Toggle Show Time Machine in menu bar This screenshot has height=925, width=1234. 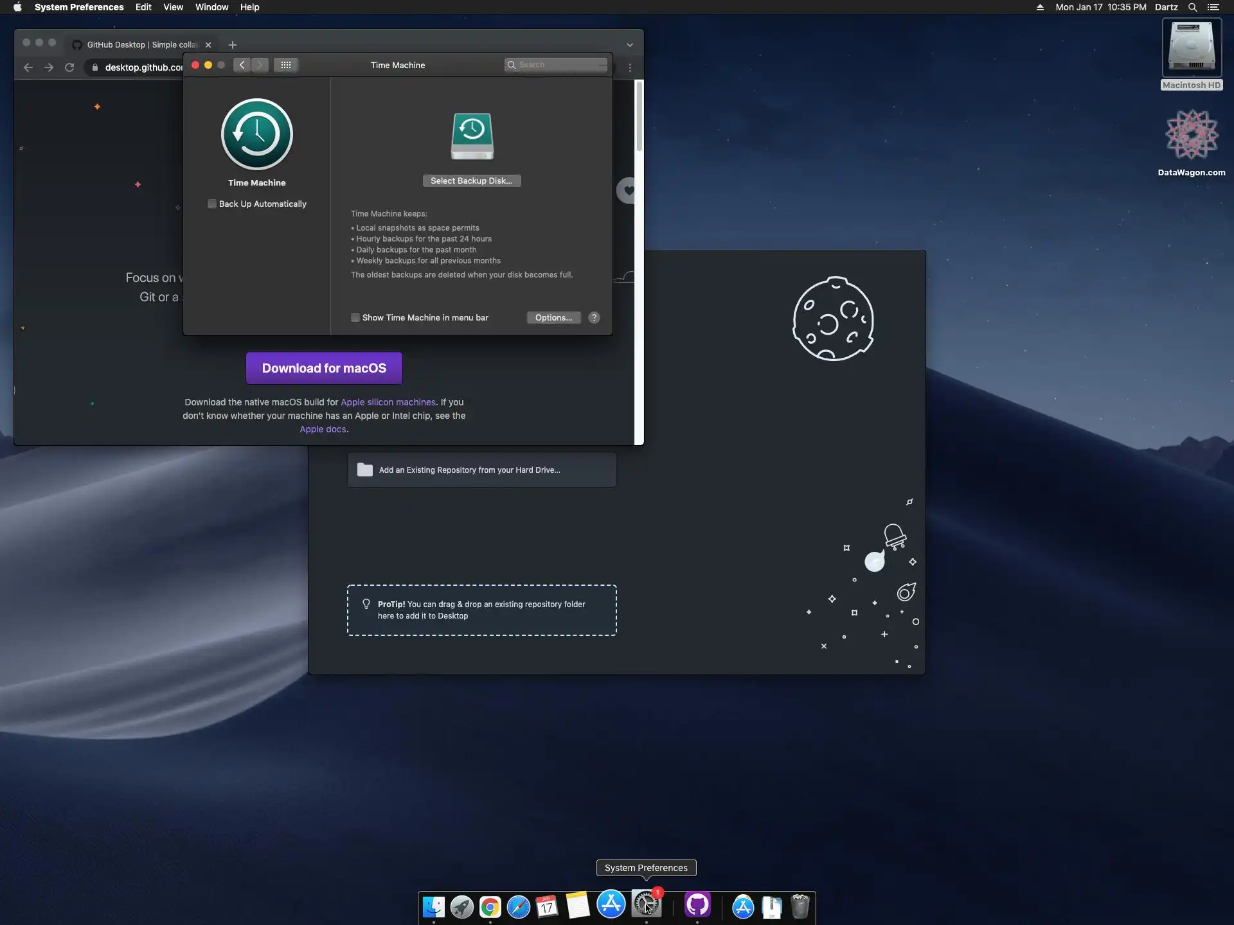355,317
